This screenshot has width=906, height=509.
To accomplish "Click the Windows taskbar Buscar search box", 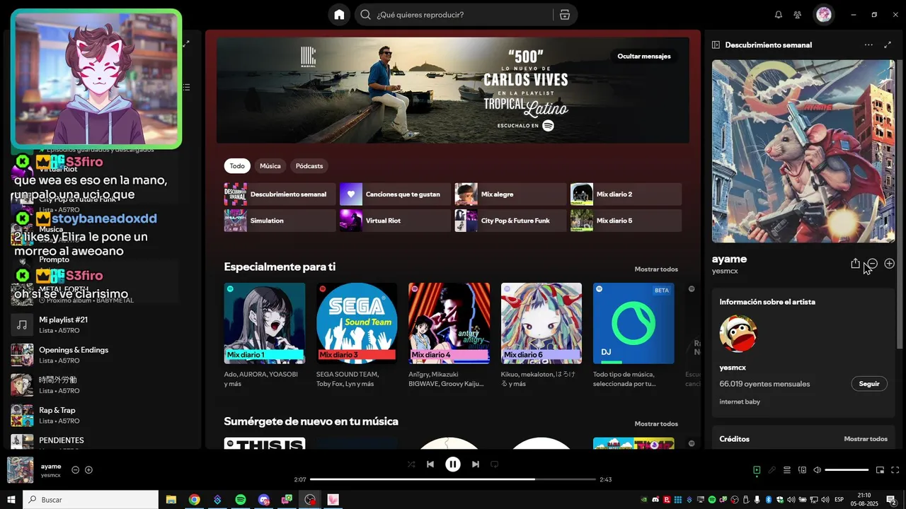I will coord(91,500).
